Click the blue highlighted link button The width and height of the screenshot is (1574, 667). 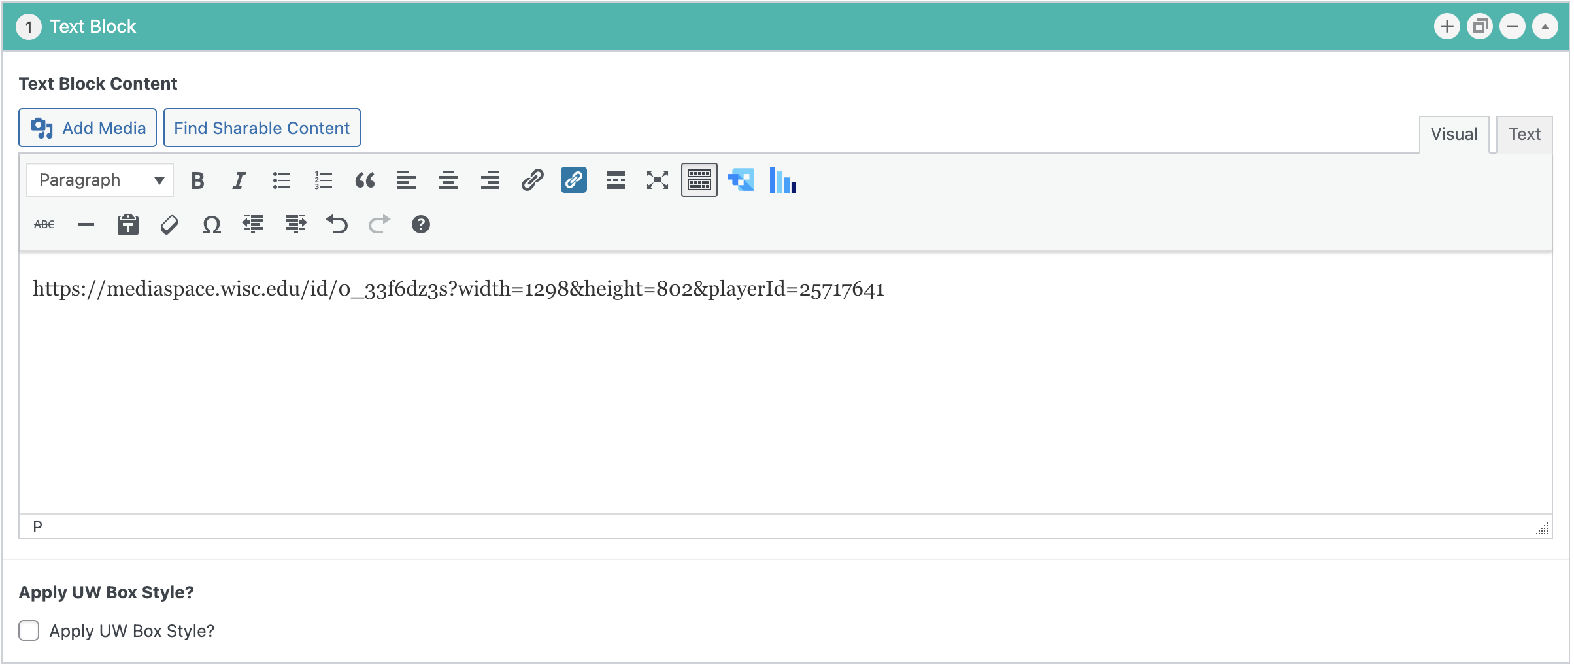[x=574, y=180]
